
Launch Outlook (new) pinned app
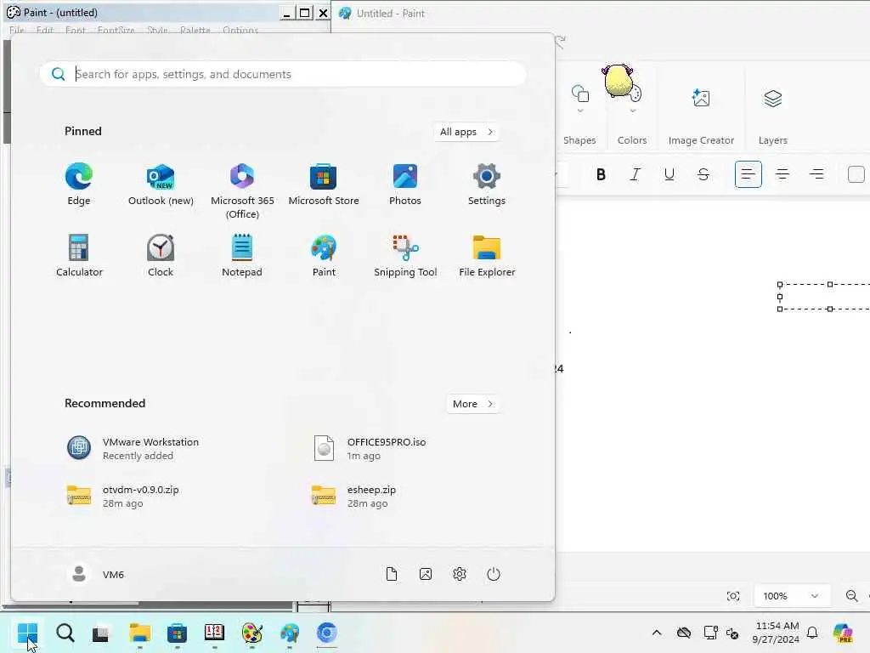pos(161,185)
